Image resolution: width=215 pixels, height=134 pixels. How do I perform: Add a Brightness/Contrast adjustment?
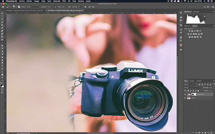click(x=189, y=31)
